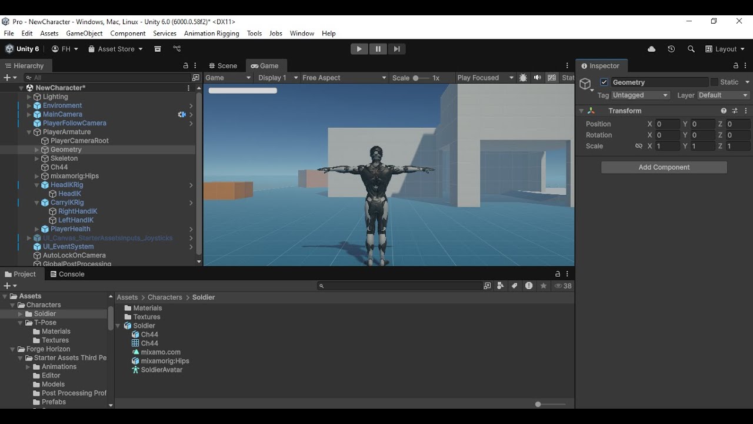Click Characters in the Project breadcrumb
Image resolution: width=753 pixels, height=424 pixels.
click(x=165, y=297)
